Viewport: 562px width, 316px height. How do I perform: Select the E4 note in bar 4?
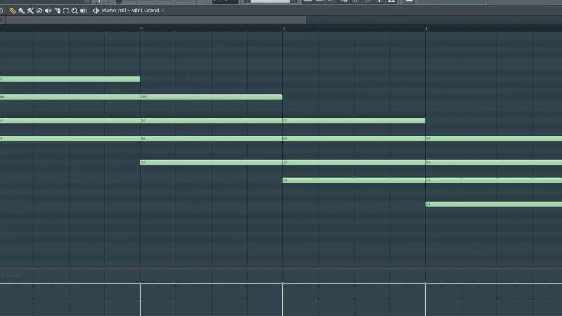(494, 180)
